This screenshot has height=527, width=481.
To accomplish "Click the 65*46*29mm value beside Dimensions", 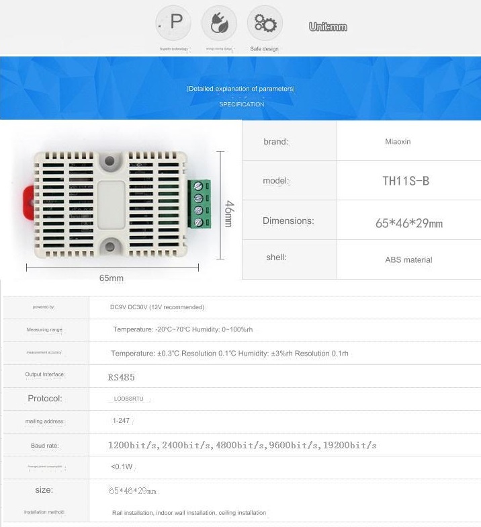I will point(408,222).
